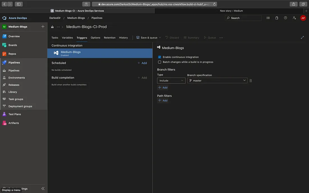309x193 pixels.
Task: Switch to the Options tab
Action: [96, 38]
